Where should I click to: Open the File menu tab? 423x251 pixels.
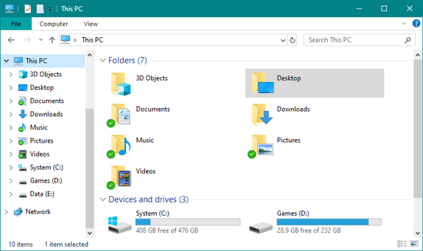16,24
